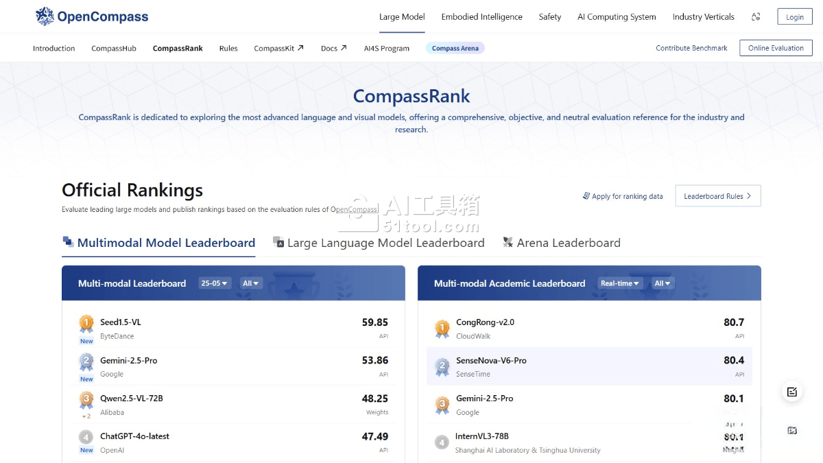Image resolution: width=823 pixels, height=463 pixels.
Task: Click the Arena Leaderboard tab icon
Action: tap(508, 242)
